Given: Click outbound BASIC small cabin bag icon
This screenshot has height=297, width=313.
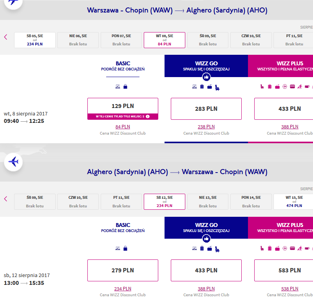Looking at the screenshot, I should click(x=125, y=86).
